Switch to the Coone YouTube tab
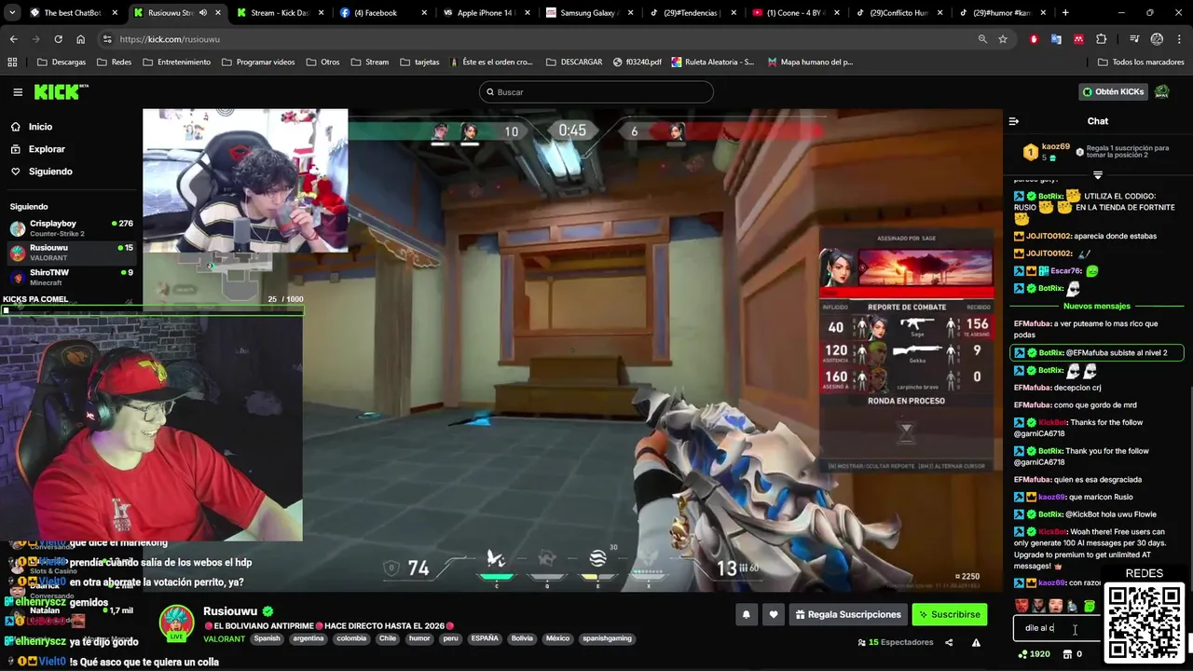Viewport: 1193px width, 671px height. tap(794, 13)
